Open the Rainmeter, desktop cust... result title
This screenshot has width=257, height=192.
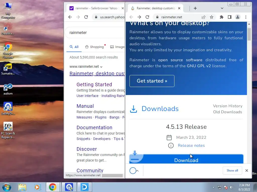click(x=97, y=73)
